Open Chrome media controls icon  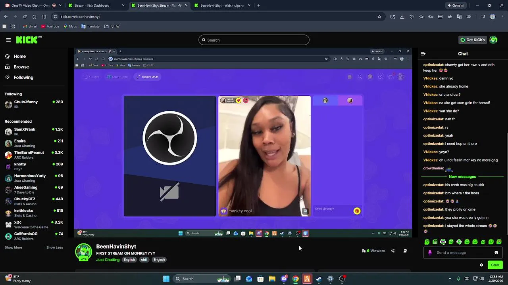click(x=483, y=17)
